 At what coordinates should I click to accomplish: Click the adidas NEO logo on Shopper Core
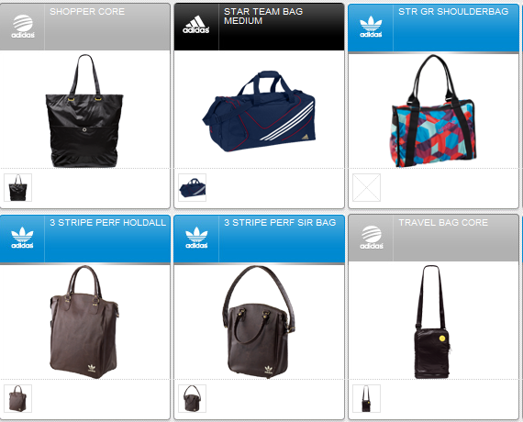click(23, 27)
